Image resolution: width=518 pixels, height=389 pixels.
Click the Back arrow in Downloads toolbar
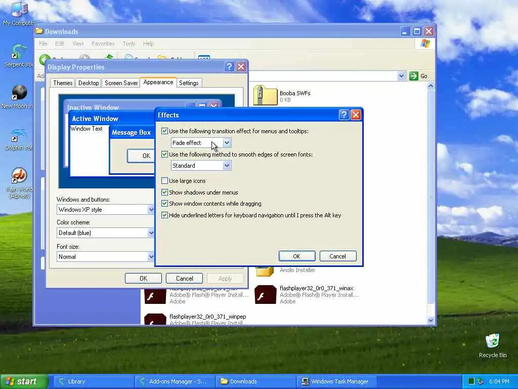[x=45, y=59]
